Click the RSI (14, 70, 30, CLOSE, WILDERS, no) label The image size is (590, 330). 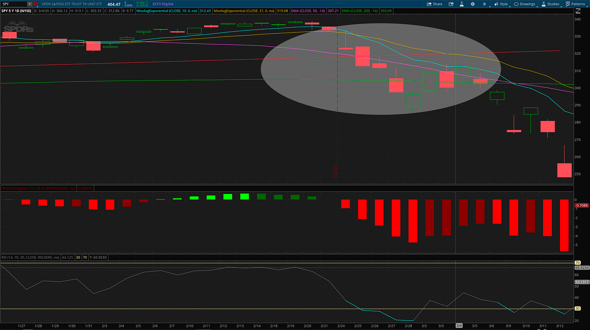pos(30,257)
